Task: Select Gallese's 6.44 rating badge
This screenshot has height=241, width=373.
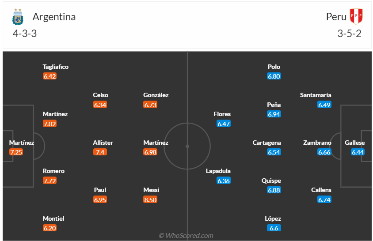Action: (x=358, y=152)
